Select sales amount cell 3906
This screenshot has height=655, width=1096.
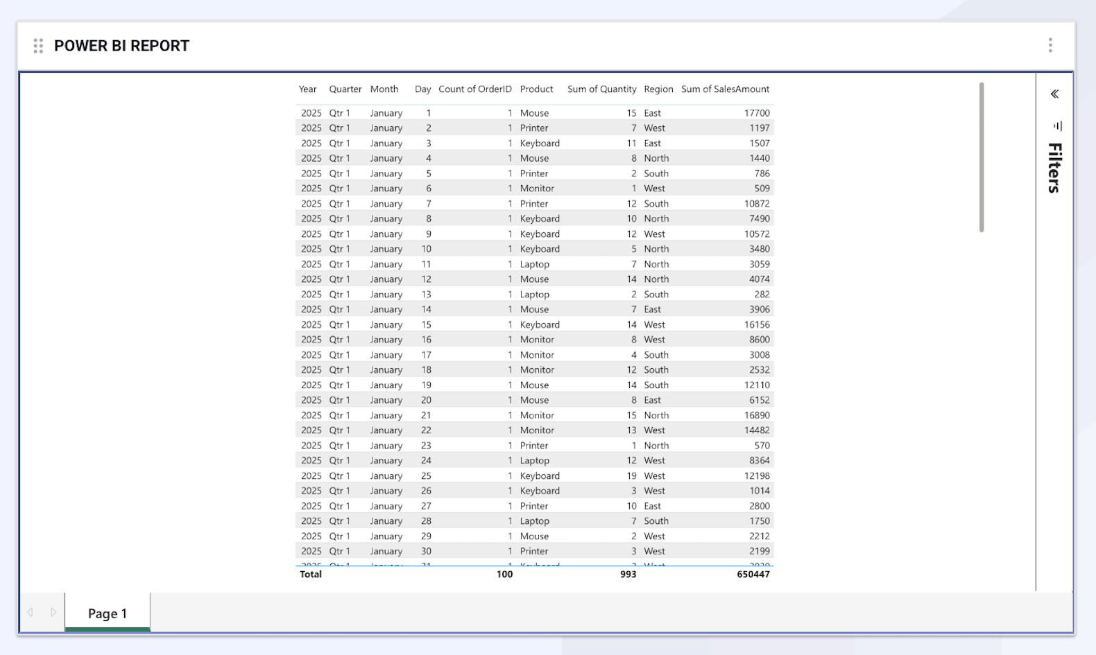coord(760,310)
